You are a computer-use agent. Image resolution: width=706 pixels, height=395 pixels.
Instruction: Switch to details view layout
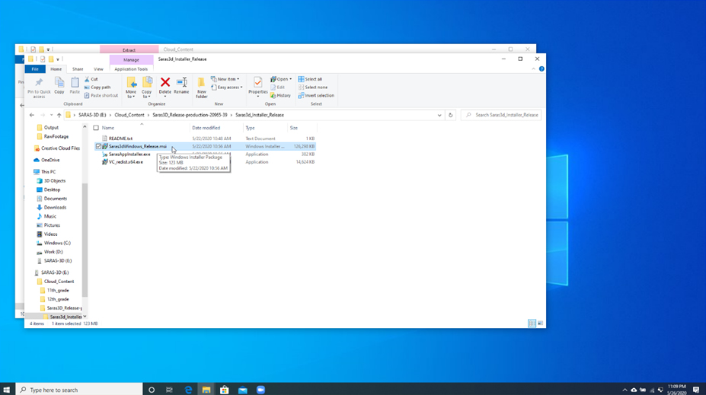click(532, 323)
